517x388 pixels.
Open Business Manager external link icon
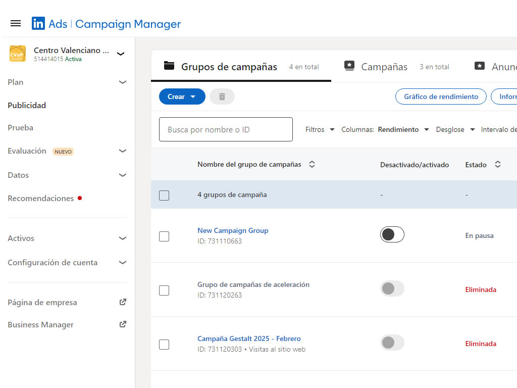coord(123,324)
